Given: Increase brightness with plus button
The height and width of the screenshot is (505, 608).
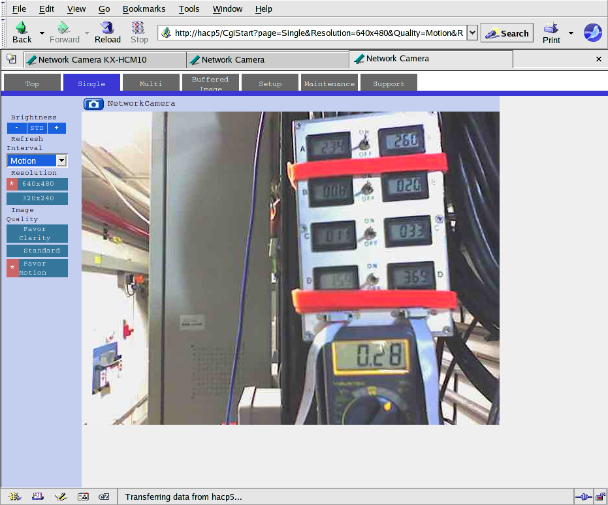Looking at the screenshot, I should pyautogui.click(x=57, y=128).
